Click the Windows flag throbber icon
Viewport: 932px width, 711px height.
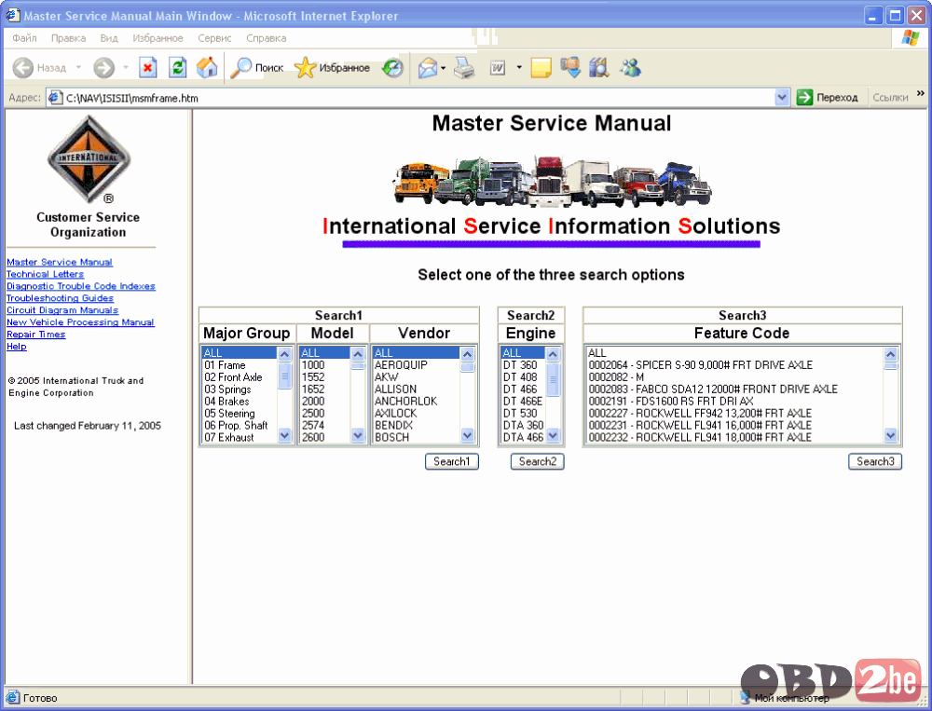pyautogui.click(x=910, y=38)
